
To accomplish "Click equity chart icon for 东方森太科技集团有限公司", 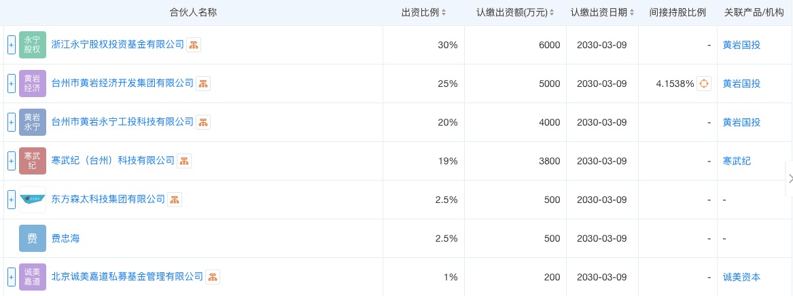I will (175, 200).
